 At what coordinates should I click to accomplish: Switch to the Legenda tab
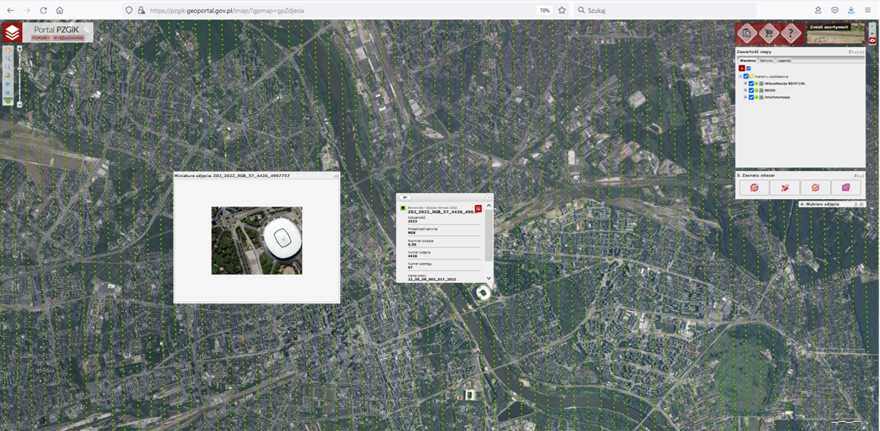(x=784, y=60)
